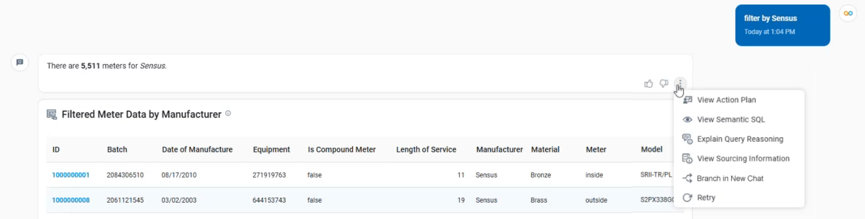Click the table icon beside Filtered Meter Data

point(52,115)
